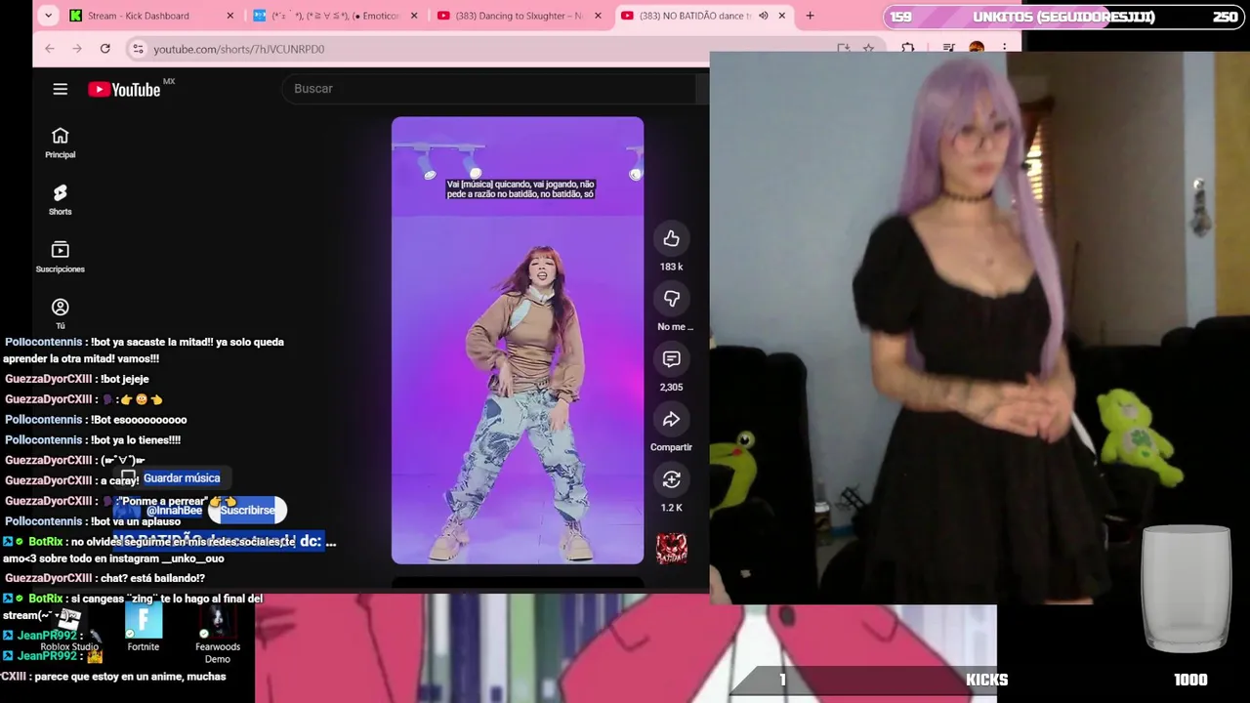Open the sound thumbnail below Remix
The image size is (1250, 703).
(x=672, y=549)
